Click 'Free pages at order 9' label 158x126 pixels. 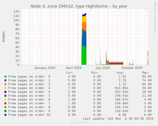(x=29, y=111)
